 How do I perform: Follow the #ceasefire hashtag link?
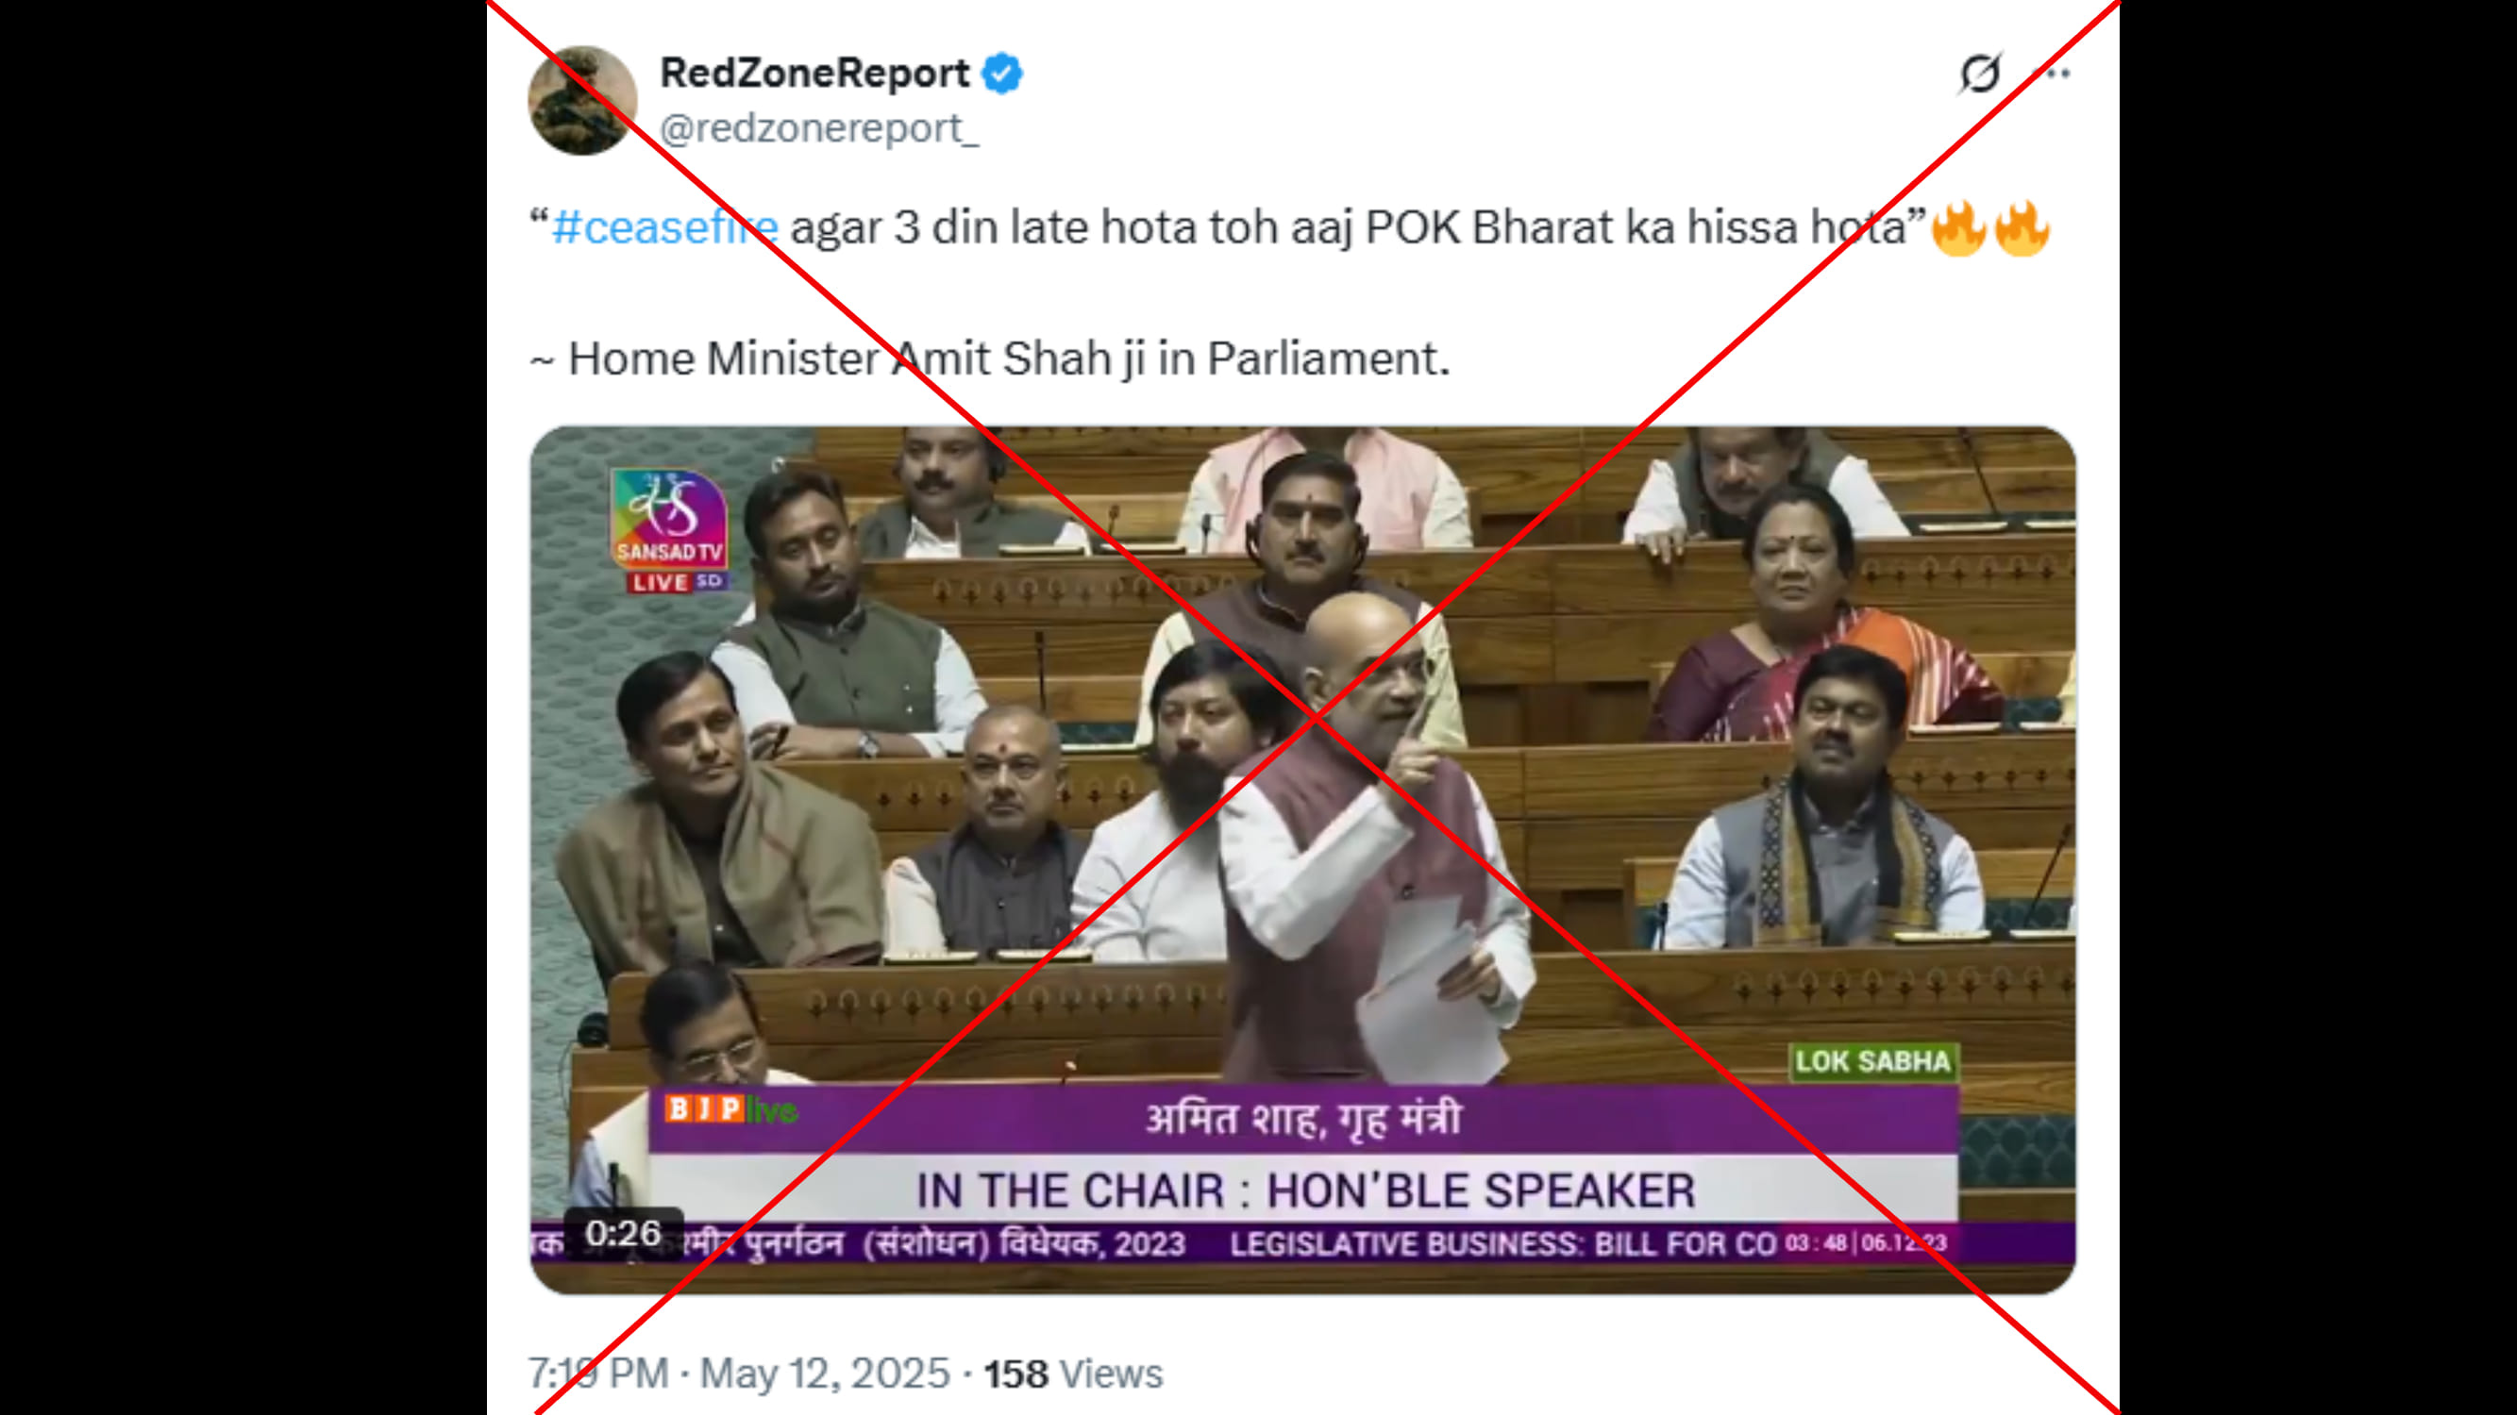click(665, 227)
